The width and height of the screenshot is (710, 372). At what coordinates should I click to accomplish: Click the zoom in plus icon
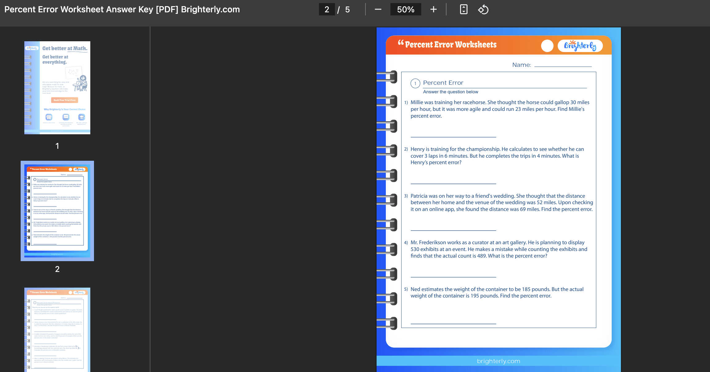pos(433,10)
